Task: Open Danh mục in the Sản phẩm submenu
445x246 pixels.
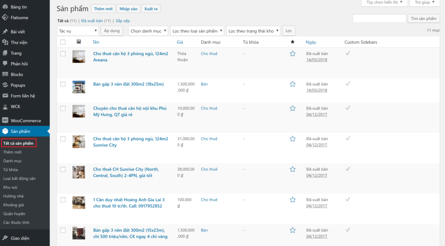Action: tap(12, 161)
